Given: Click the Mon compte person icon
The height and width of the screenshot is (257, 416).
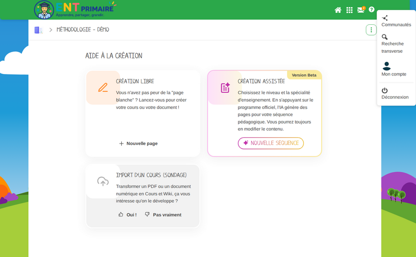Looking at the screenshot, I should click(387, 66).
